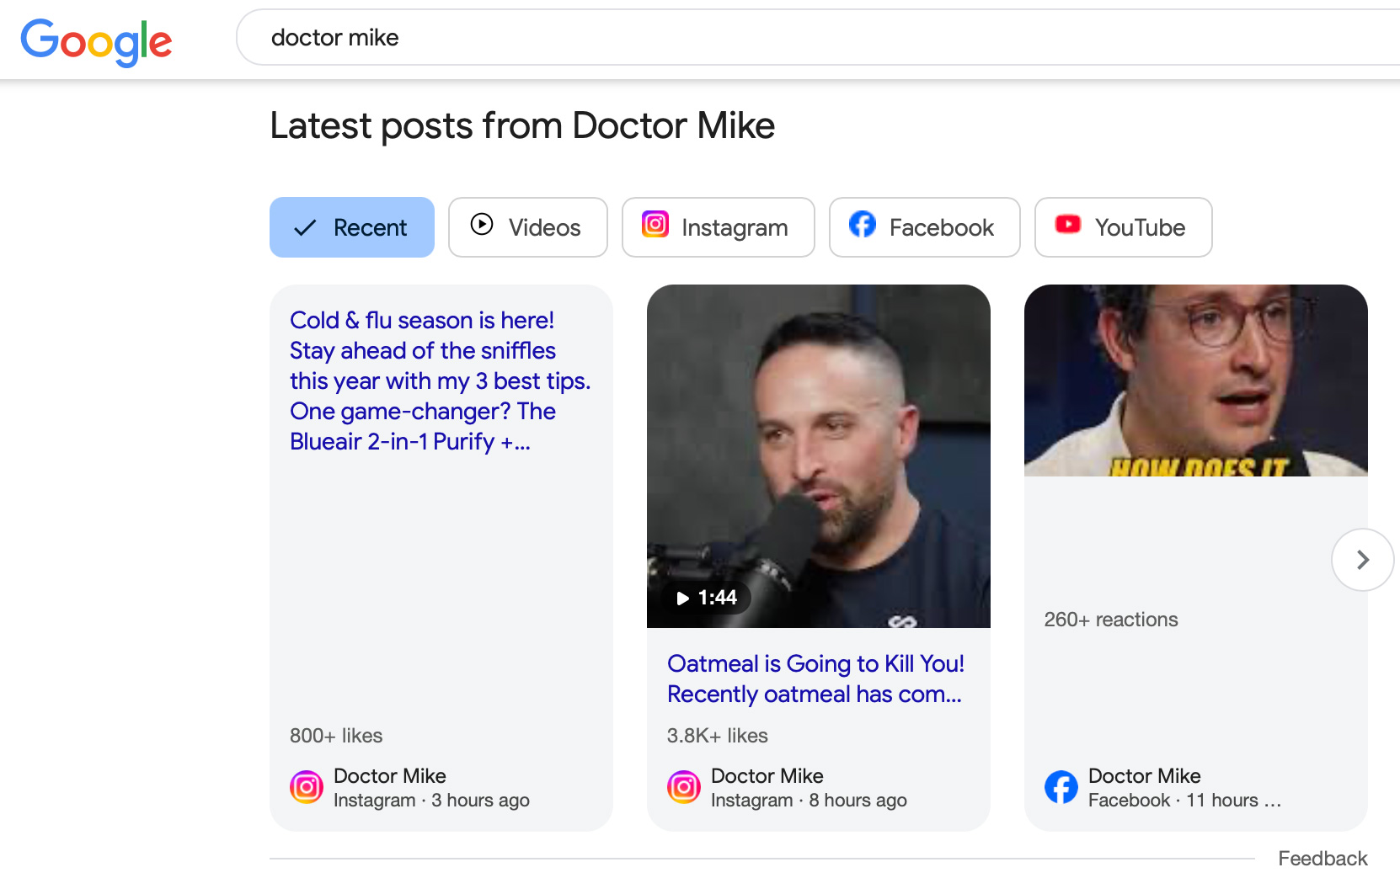Screen dimensions: 1400x894
Task: Open the 'Oatmeal is Going to Kill You!' post
Action: point(815,678)
